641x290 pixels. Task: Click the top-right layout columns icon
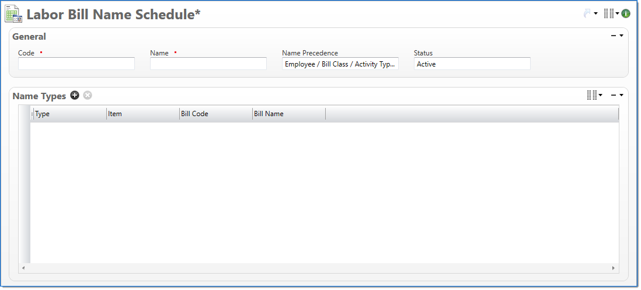coord(609,13)
